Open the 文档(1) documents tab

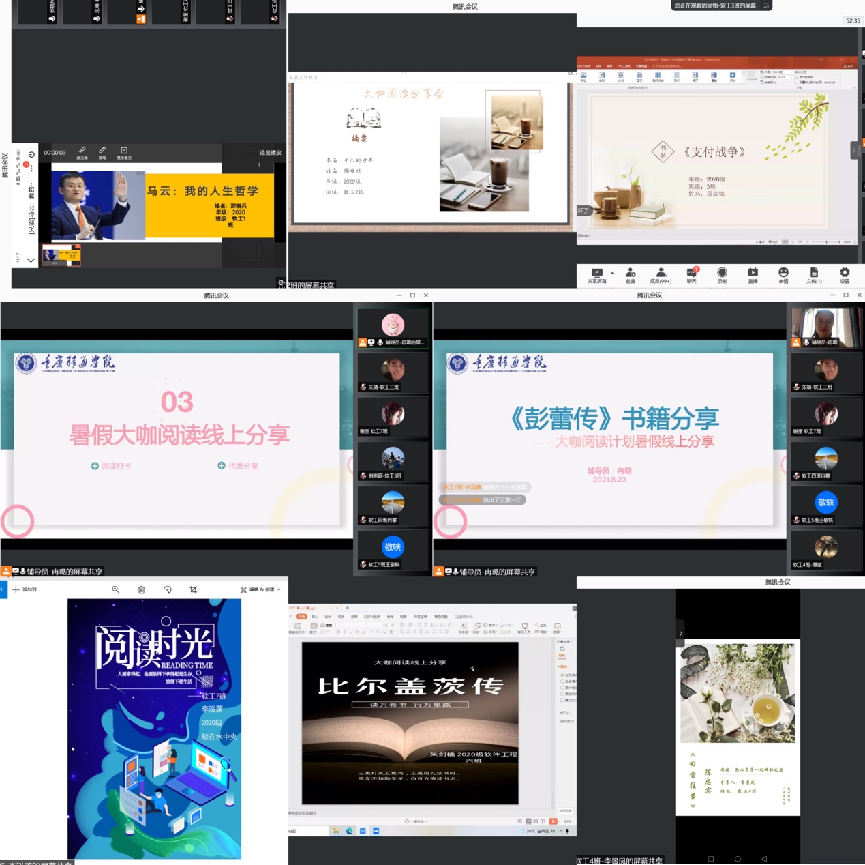814,274
